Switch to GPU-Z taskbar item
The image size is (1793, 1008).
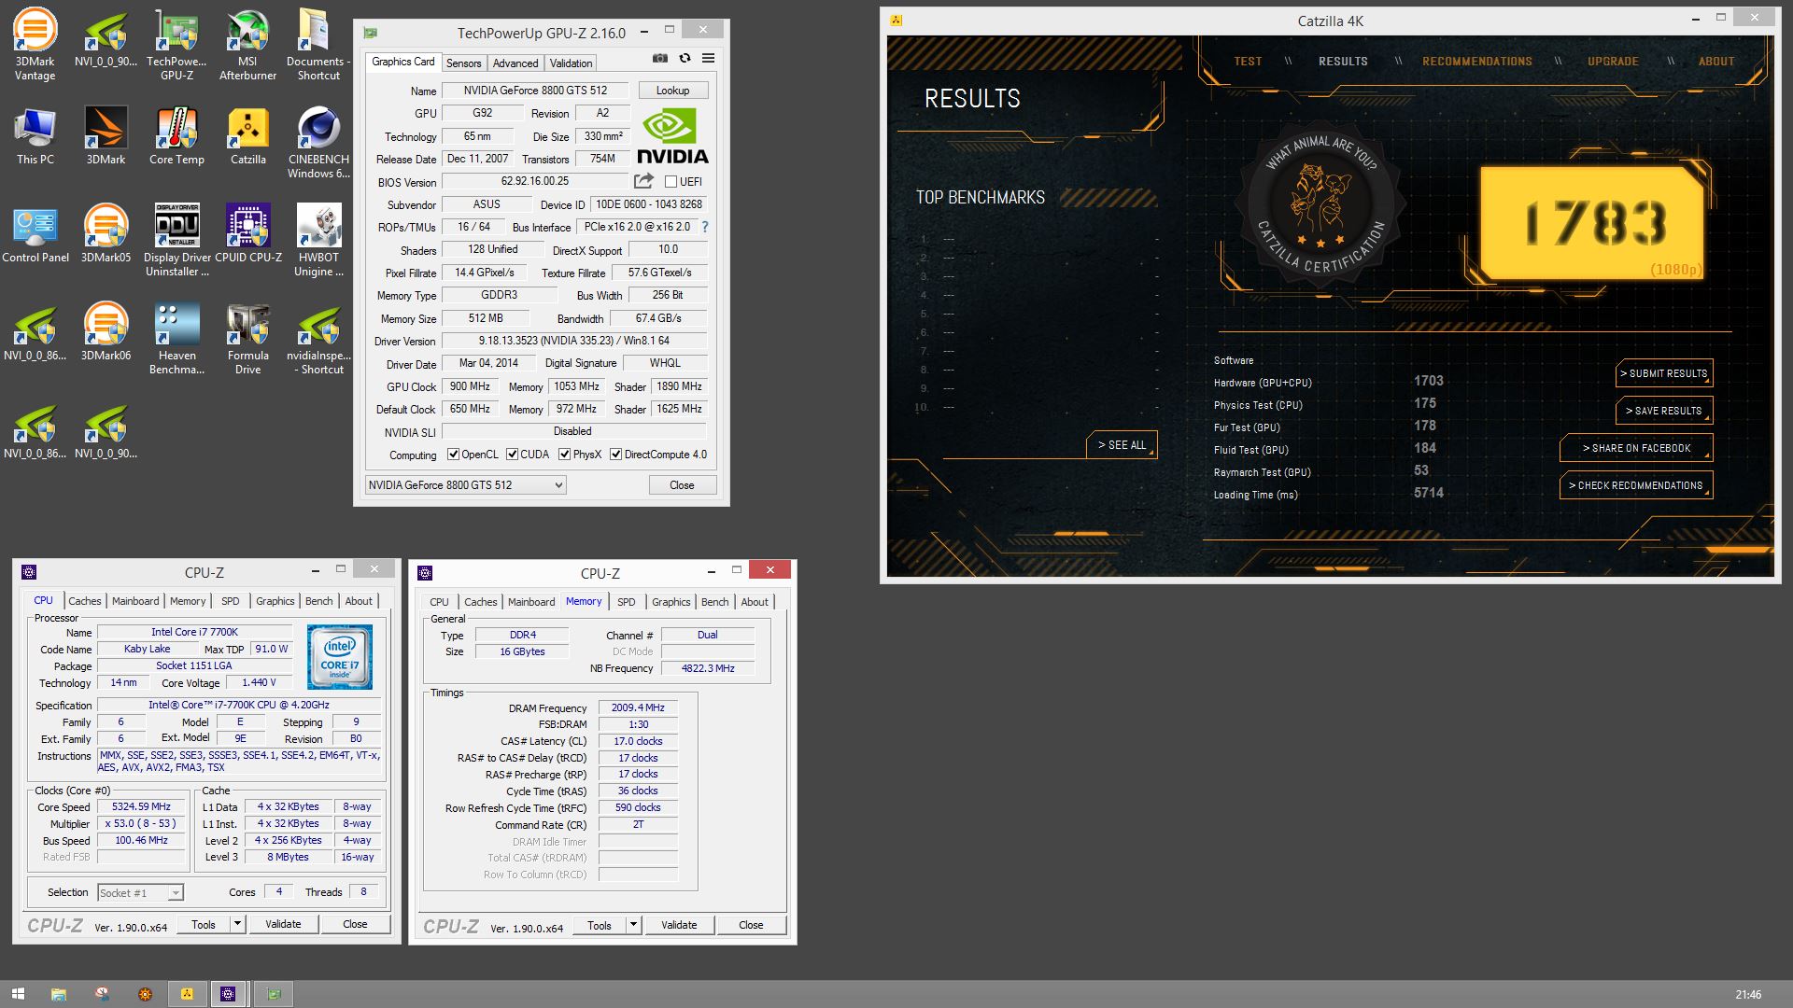(x=274, y=994)
